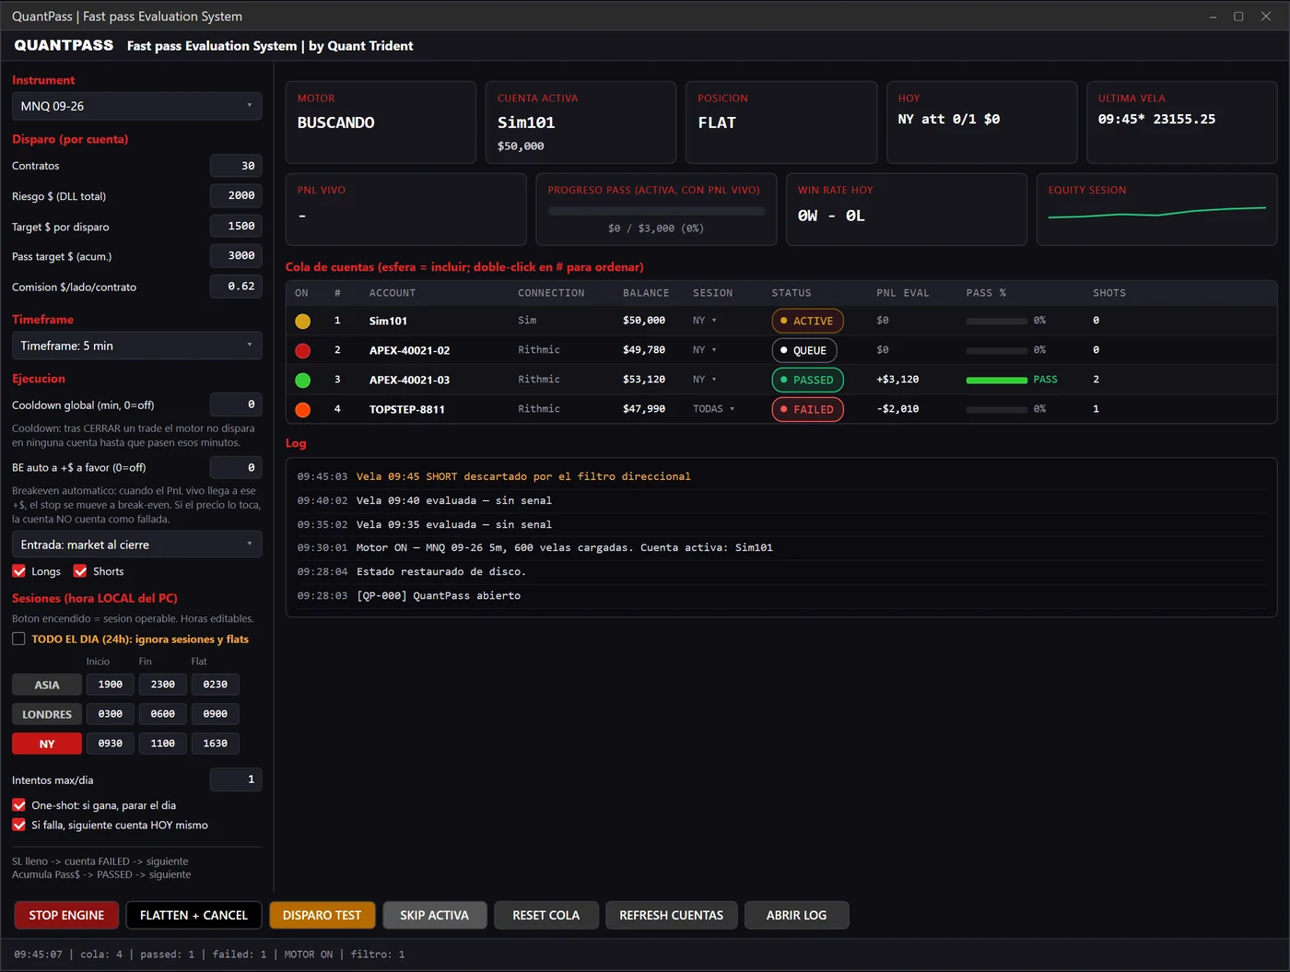The image size is (1290, 972).
Task: Toggle One-shot: si gana, parar el dia
Action: coord(19,805)
